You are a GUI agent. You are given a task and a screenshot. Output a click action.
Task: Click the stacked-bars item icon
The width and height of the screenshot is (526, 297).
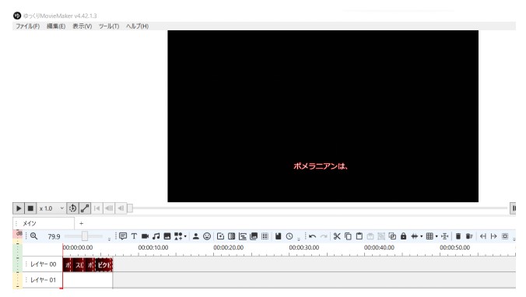point(243,236)
